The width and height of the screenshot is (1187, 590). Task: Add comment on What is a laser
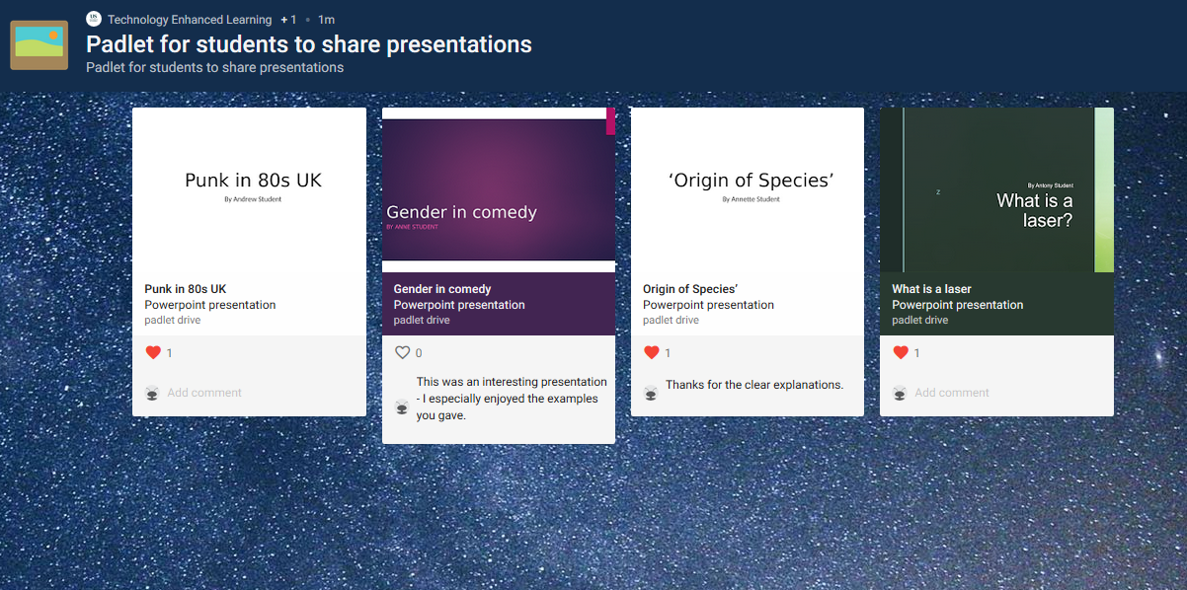[951, 393]
